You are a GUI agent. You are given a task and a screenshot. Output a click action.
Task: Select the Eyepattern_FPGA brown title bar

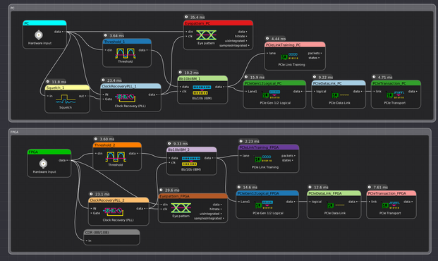point(193,196)
